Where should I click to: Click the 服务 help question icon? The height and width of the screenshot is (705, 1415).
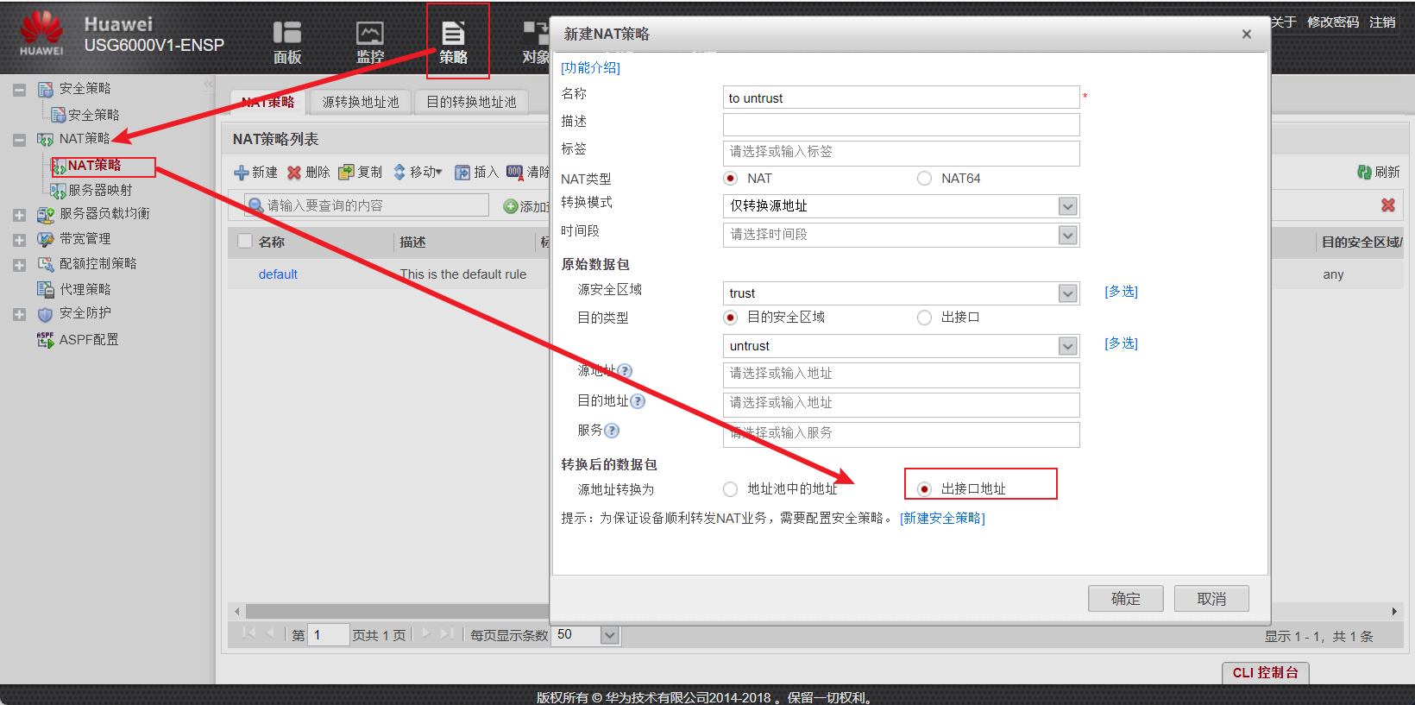(612, 431)
